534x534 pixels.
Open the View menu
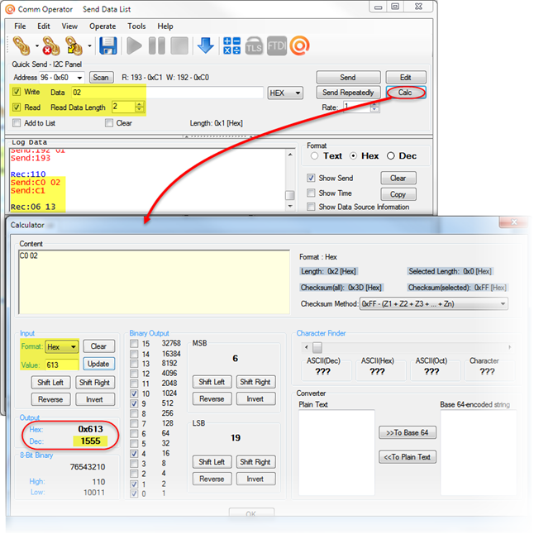tap(69, 26)
